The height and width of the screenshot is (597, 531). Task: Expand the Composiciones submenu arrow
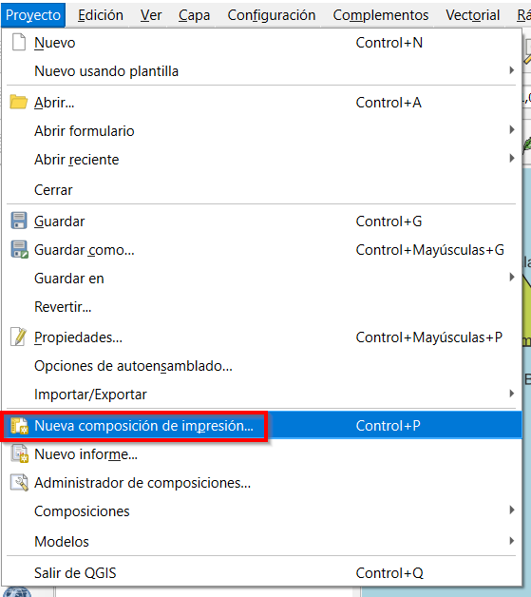pos(512,510)
